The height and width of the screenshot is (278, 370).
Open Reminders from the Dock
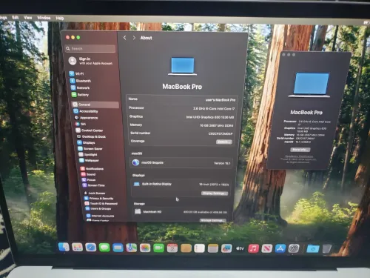pyautogui.click(x=199, y=248)
